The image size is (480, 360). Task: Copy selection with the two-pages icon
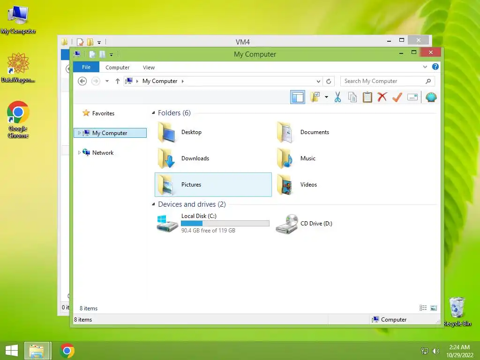352,97
